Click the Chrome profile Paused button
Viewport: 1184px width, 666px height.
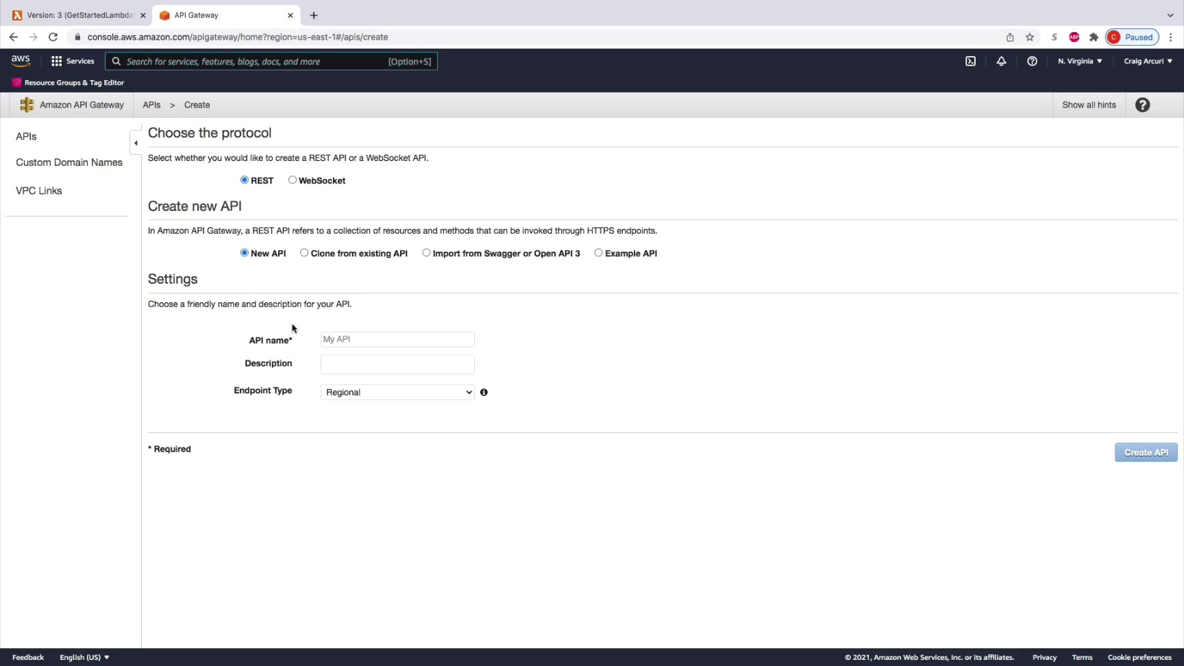coord(1132,37)
